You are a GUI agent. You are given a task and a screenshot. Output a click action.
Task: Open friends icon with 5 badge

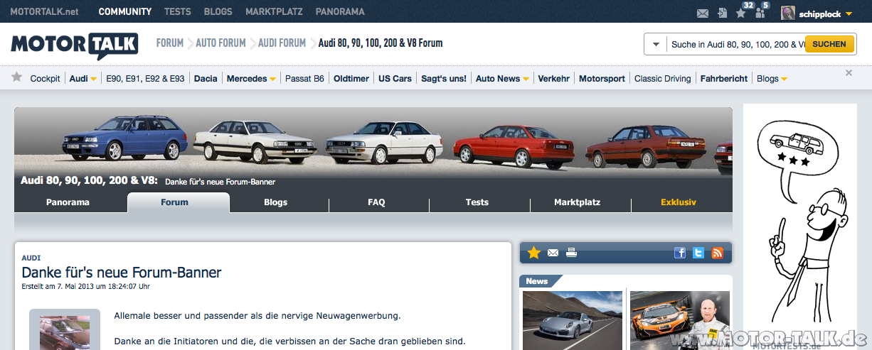click(x=760, y=13)
